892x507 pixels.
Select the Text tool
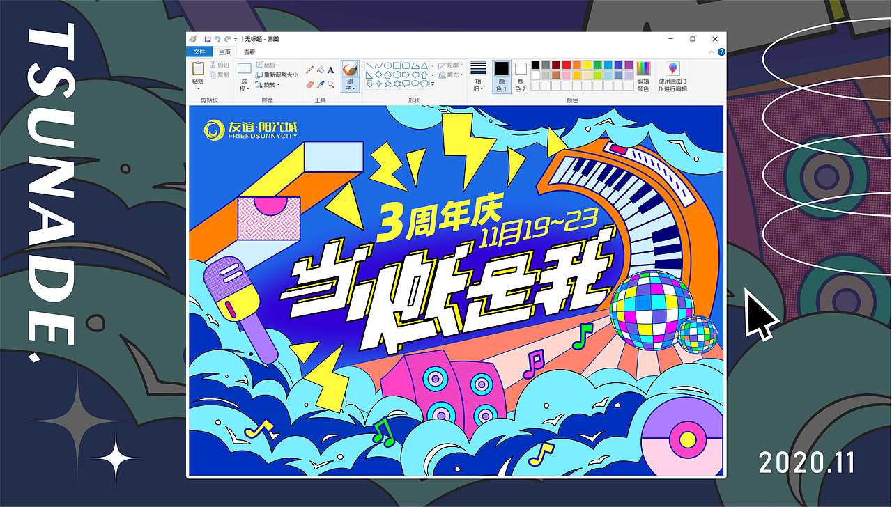click(x=330, y=70)
